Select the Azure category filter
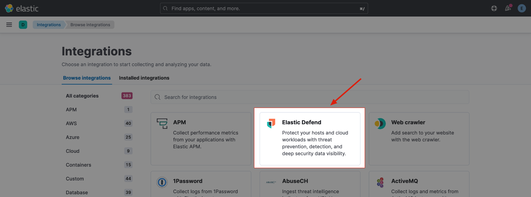The height and width of the screenshot is (197, 531). coord(72,137)
